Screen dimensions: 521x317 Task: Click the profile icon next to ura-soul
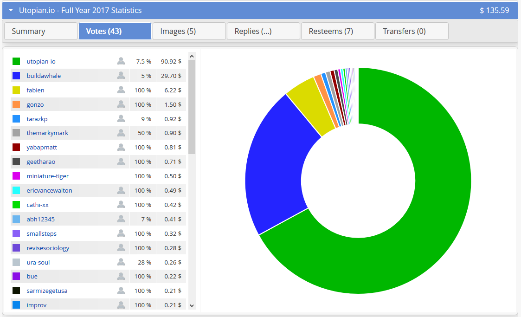click(121, 262)
